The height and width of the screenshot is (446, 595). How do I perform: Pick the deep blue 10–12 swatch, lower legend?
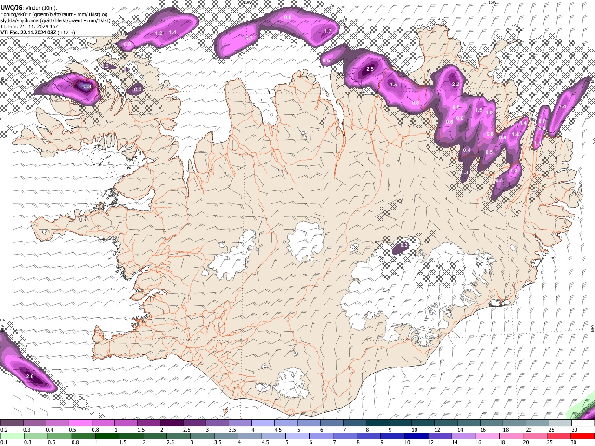(x=416, y=436)
